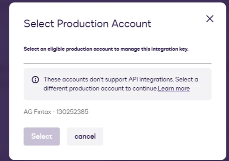
Task: Click the words 'Select a' ending the notice's first line
Action: point(187,79)
